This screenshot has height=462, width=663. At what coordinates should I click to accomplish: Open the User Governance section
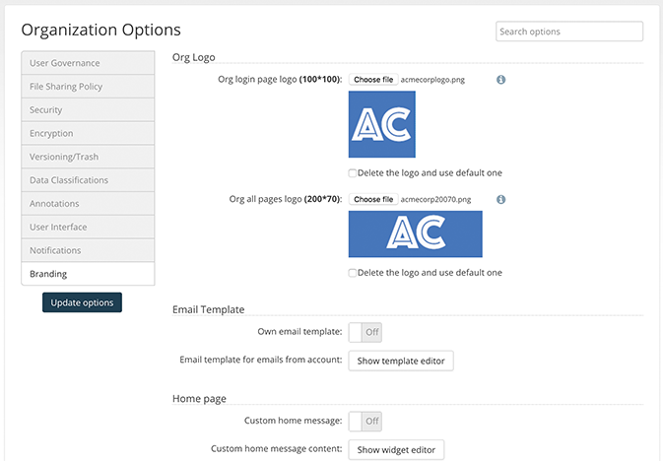click(88, 63)
